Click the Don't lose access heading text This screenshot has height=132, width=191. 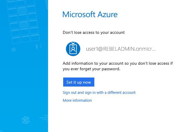[x=93, y=32]
